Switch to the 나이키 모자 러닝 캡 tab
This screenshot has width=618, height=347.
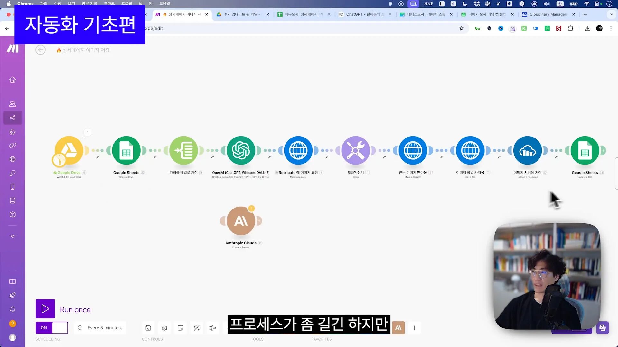point(487,14)
